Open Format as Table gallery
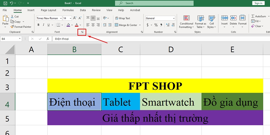The image size is (270, 135). click(x=201, y=22)
